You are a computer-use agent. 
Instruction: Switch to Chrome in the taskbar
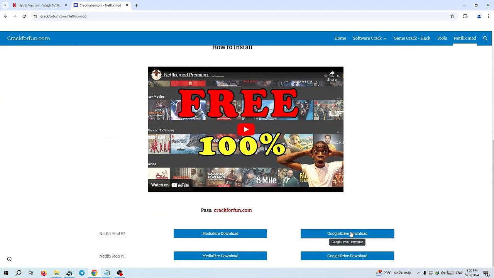click(94, 273)
